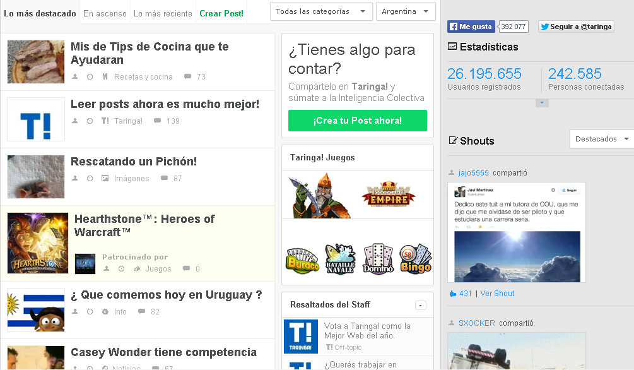Click the Off-topic category label
This screenshot has width=634, height=370.
click(348, 347)
